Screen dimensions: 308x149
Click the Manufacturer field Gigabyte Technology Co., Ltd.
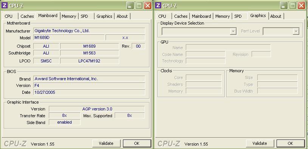[x=89, y=31]
